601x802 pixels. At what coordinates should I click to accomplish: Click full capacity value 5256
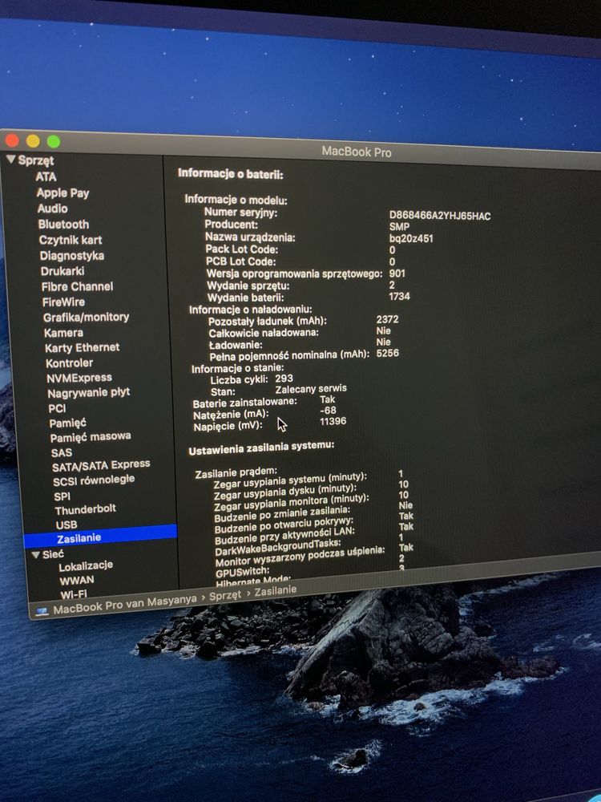(x=387, y=353)
